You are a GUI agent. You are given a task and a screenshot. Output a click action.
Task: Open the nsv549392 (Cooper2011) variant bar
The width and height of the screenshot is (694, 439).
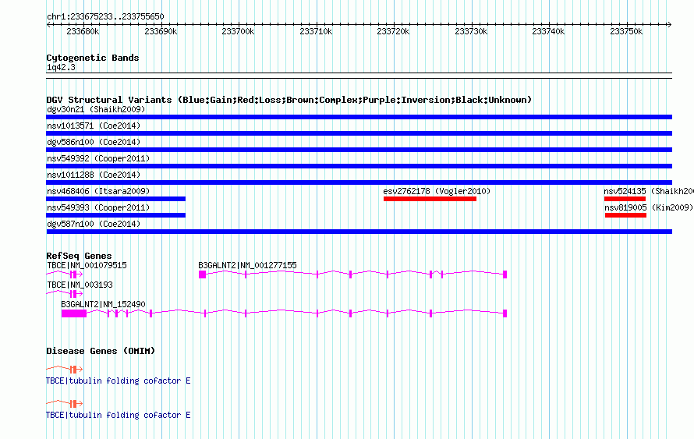click(x=359, y=166)
